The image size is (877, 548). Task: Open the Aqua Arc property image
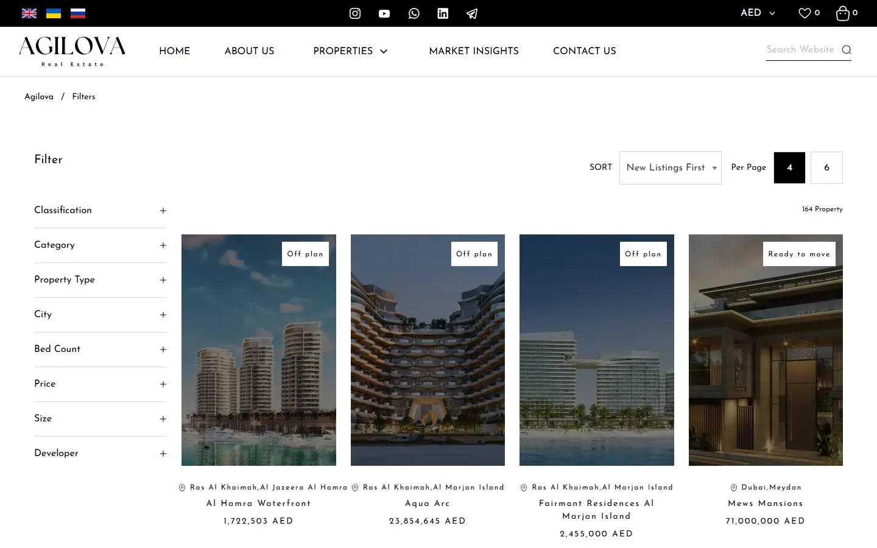(428, 350)
